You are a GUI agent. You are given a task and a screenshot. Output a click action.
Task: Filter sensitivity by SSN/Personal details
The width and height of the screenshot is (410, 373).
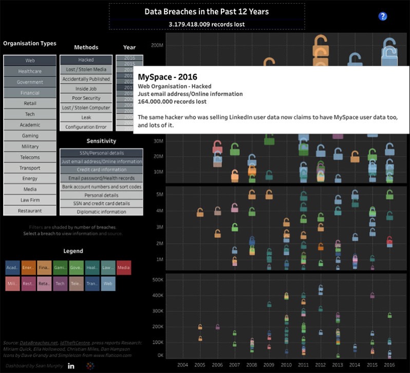pos(101,153)
